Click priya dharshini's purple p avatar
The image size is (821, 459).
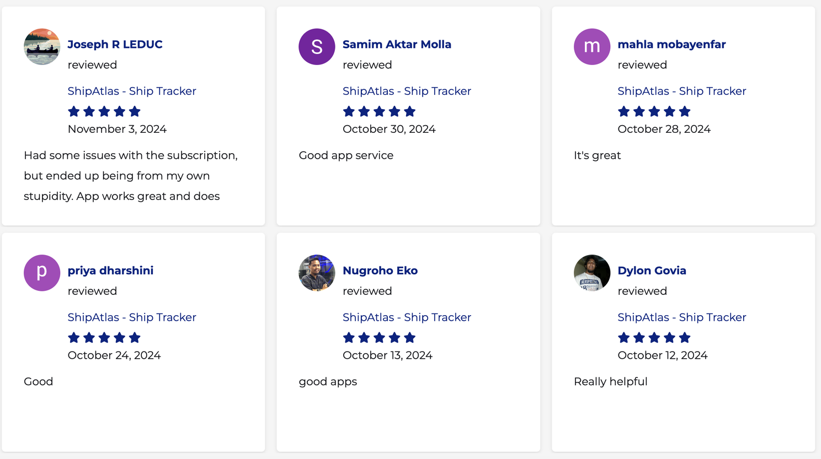click(x=42, y=273)
